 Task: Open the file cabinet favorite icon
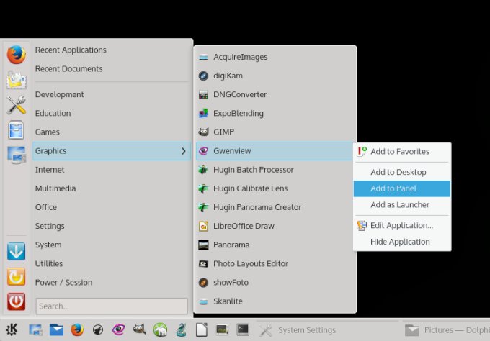tap(17, 129)
